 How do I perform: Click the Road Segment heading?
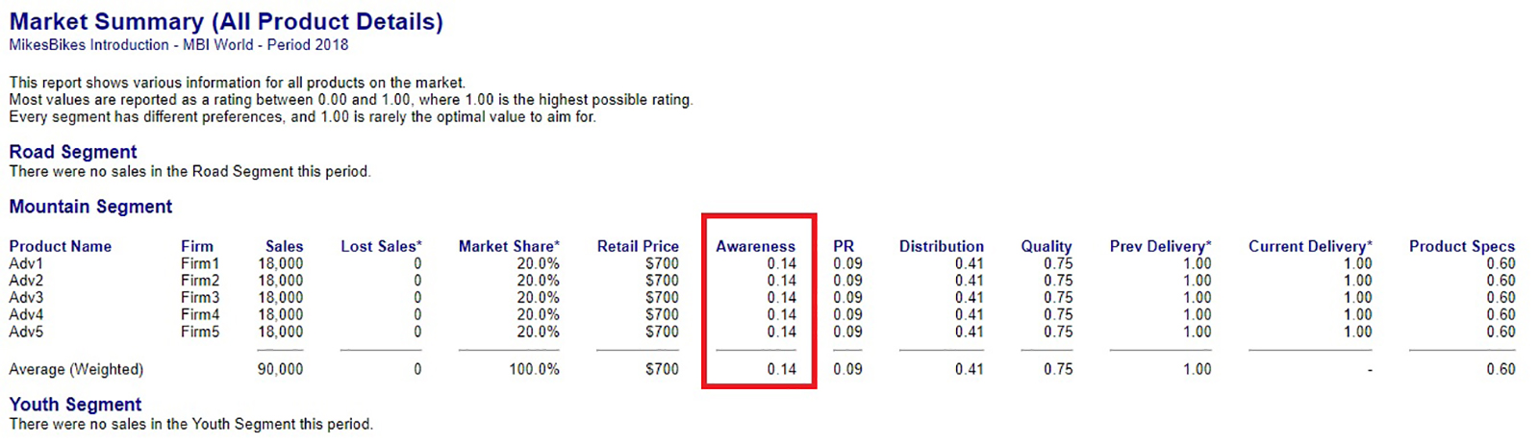(x=73, y=152)
